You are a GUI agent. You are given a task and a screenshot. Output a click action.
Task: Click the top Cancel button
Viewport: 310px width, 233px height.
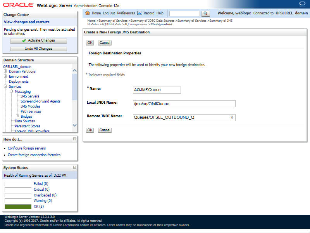click(x=105, y=43)
